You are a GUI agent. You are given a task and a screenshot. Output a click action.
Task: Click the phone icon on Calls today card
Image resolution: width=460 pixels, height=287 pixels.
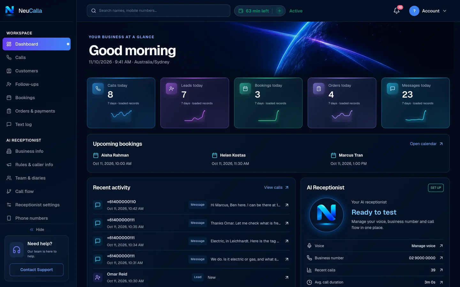[98, 89]
